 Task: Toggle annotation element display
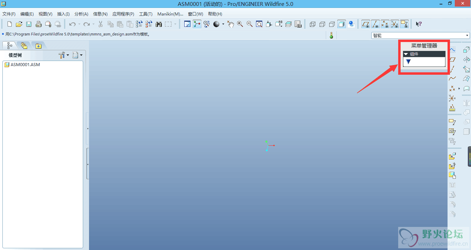404,24
